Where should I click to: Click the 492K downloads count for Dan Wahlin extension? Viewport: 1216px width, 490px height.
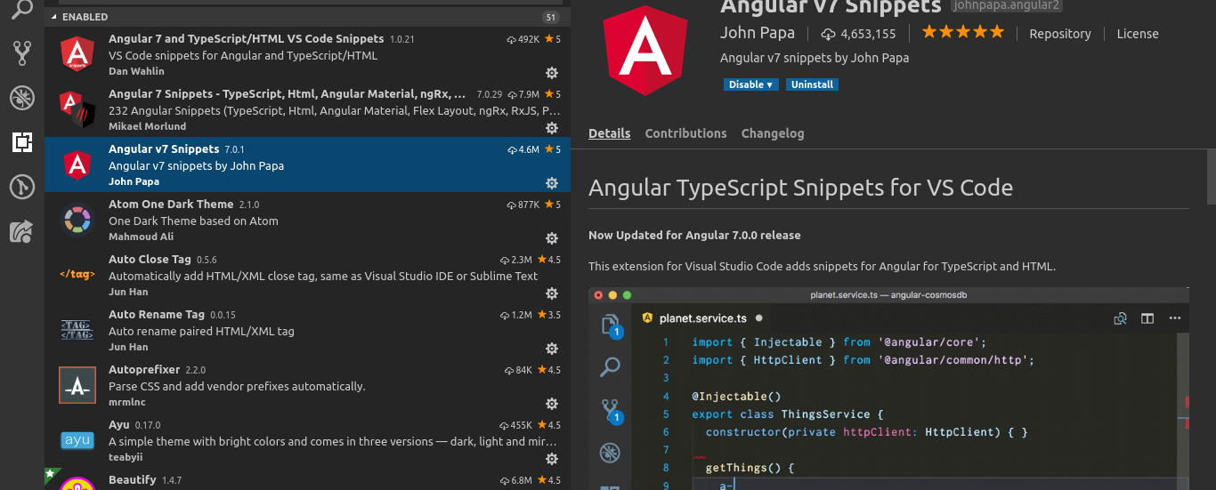coord(523,39)
